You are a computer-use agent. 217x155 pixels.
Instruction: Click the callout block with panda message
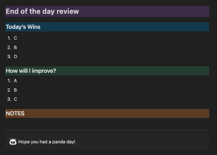click(x=107, y=142)
